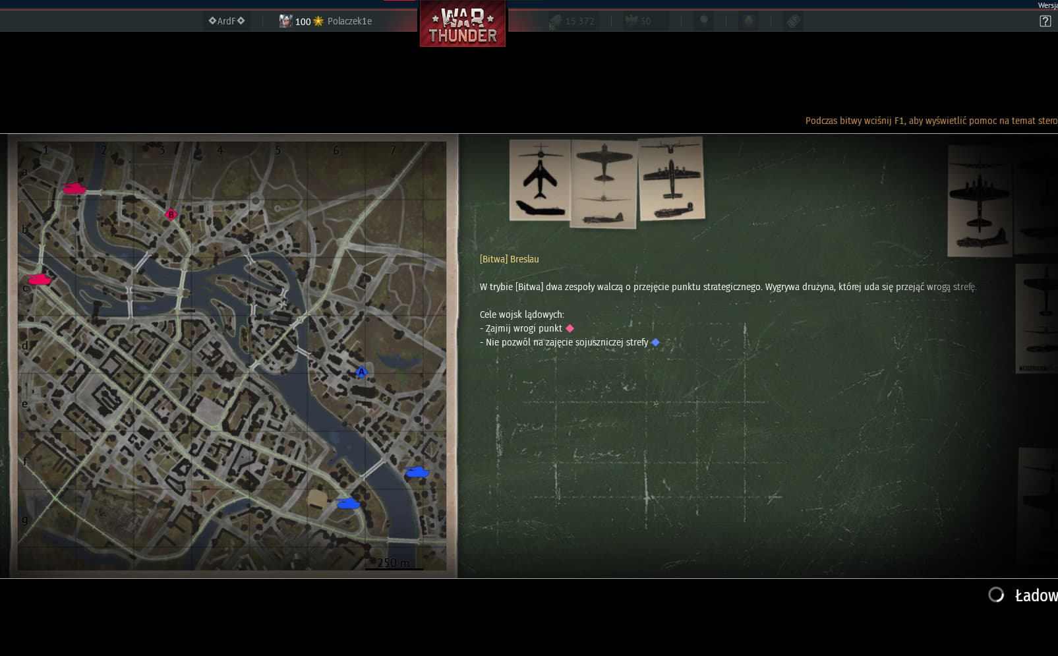Click the red tank spawn in row c
The image size is (1058, 656).
tap(40, 280)
